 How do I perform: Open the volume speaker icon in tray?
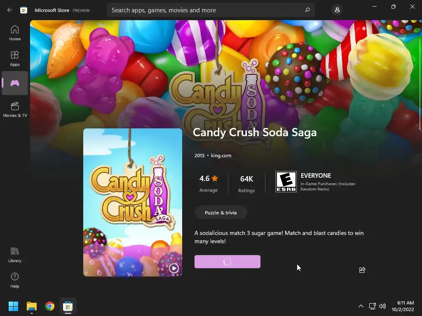382,306
